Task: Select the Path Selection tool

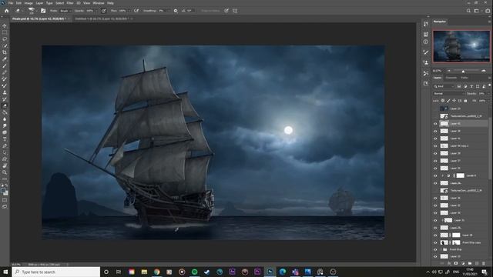Action: 5,152
